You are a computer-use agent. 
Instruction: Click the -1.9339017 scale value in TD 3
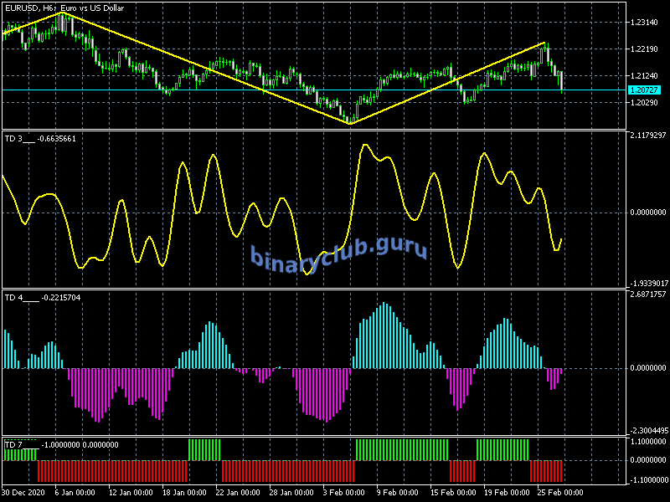click(647, 283)
